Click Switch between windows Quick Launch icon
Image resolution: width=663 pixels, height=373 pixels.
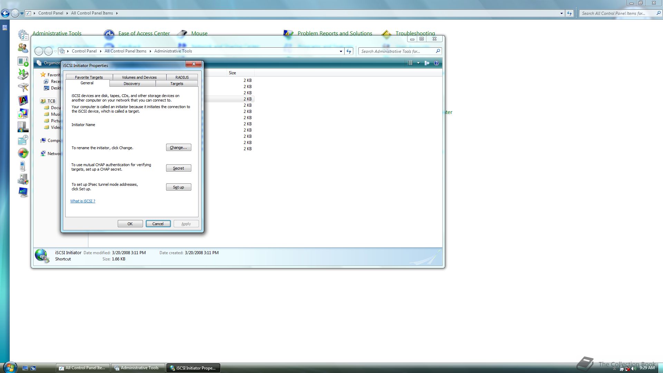33,368
